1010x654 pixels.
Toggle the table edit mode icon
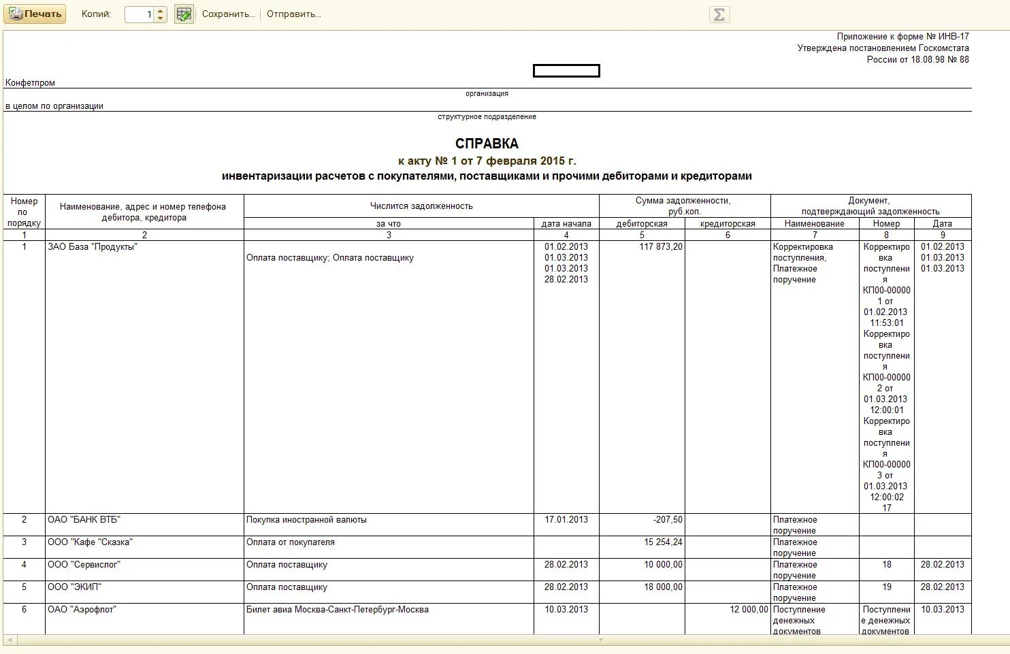pyautogui.click(x=184, y=14)
